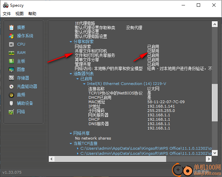This screenshot has width=222, height=177.
Task: Select the 存储器 section label
Action: click(x=23, y=78)
